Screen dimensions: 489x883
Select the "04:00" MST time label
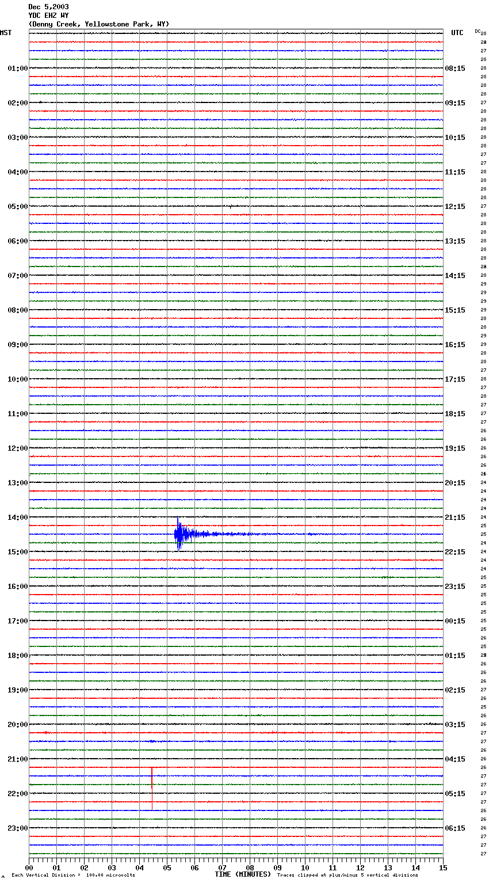[x=18, y=172]
